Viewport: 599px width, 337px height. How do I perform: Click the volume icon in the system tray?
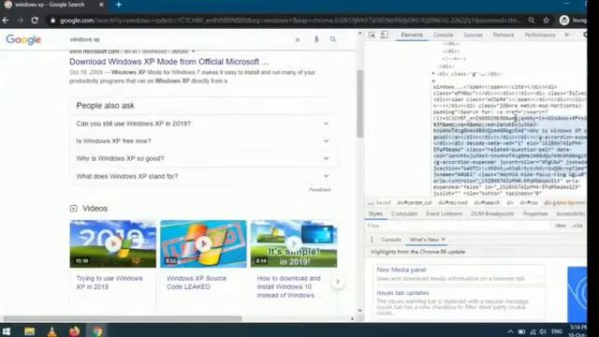(x=543, y=331)
